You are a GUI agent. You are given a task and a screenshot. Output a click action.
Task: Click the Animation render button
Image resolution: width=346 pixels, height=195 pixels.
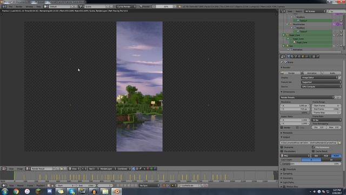point(311,73)
